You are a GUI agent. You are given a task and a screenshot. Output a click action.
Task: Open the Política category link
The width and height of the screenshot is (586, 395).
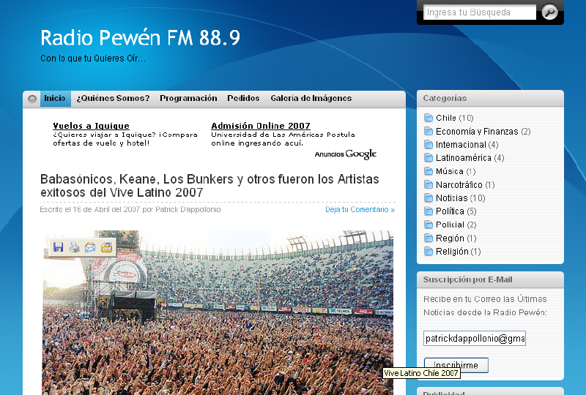coord(450,211)
